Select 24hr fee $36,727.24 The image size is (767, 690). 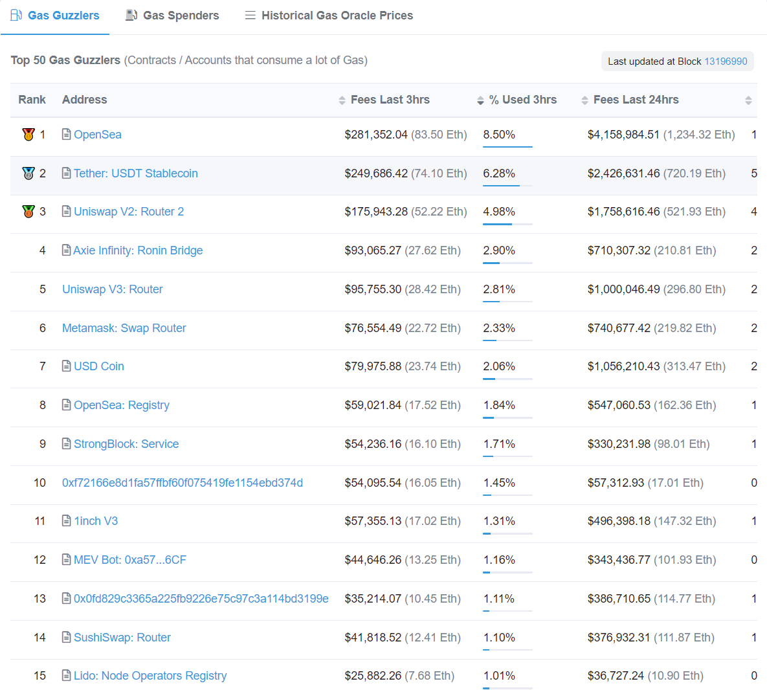click(x=616, y=676)
